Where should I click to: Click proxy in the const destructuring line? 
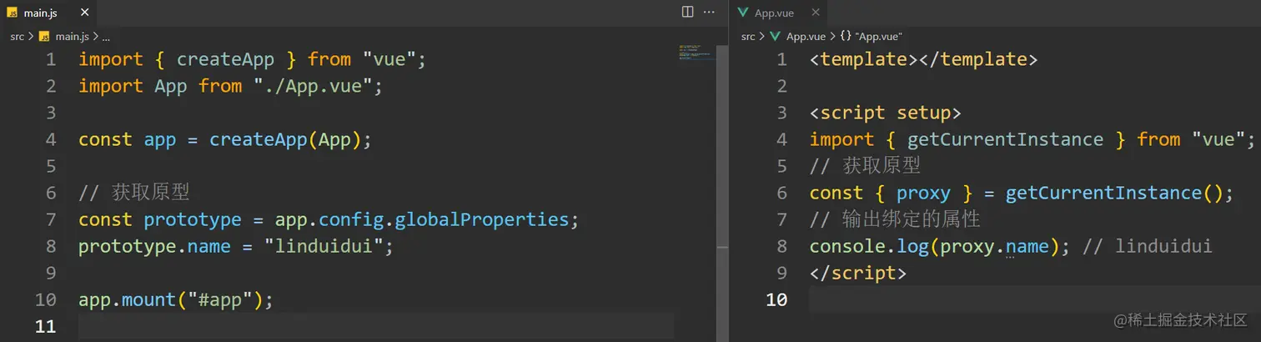[923, 193]
